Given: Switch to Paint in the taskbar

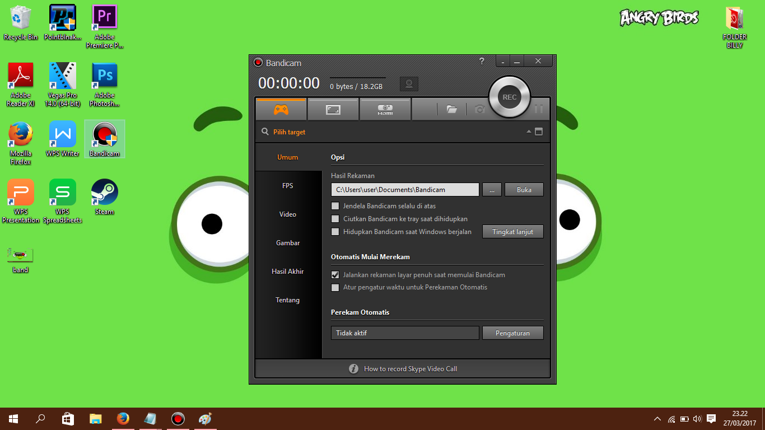Looking at the screenshot, I should coord(205,419).
